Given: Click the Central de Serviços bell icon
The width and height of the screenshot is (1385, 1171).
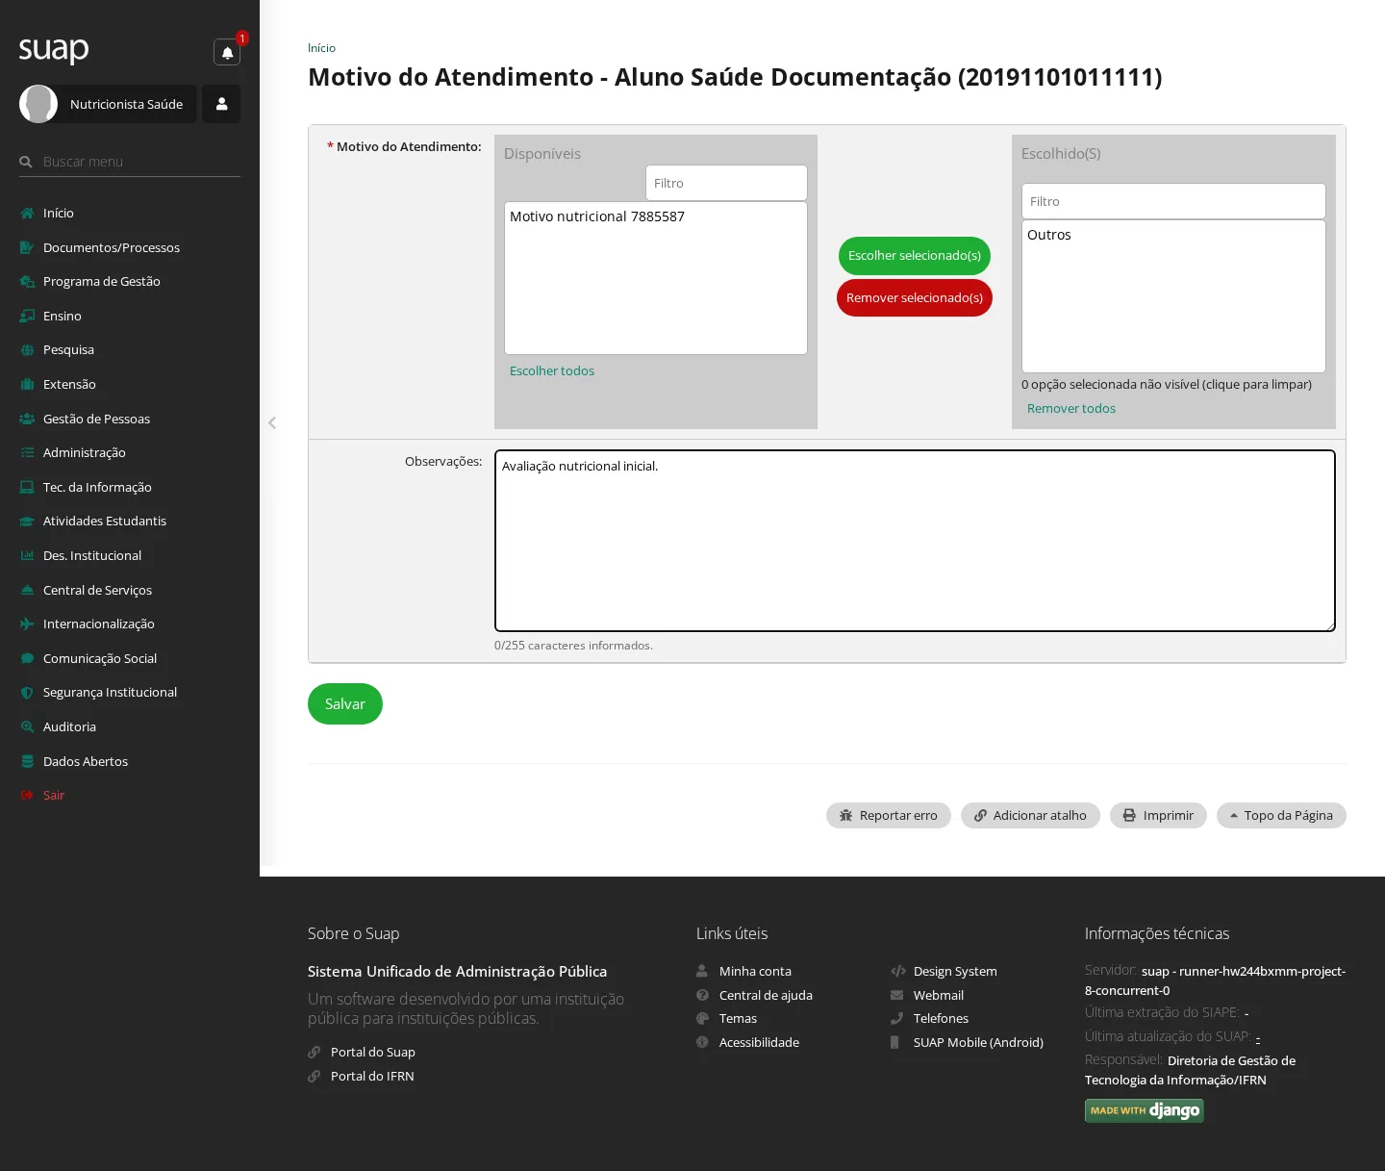Looking at the screenshot, I should coord(27,591).
